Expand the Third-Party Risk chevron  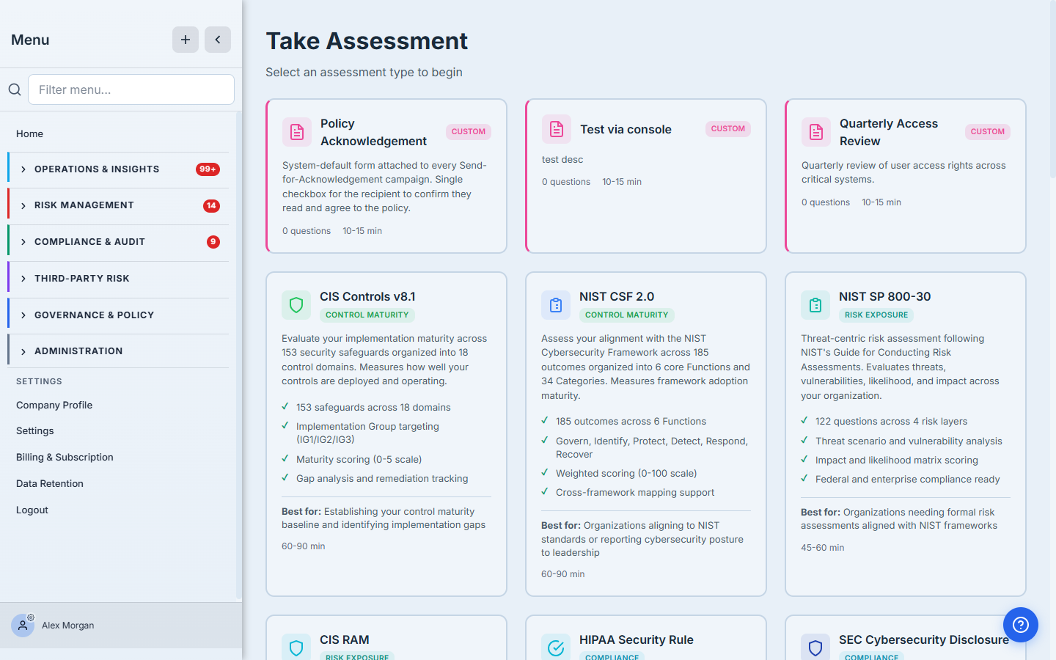click(x=23, y=279)
